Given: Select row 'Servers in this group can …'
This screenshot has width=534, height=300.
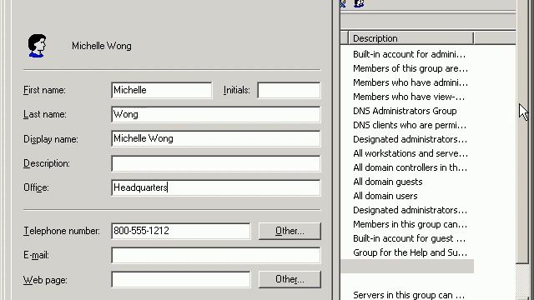Looking at the screenshot, I should [409, 295].
